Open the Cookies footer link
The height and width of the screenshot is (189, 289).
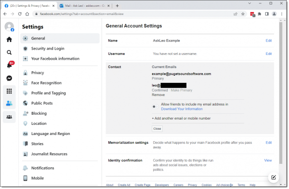tap(207, 185)
